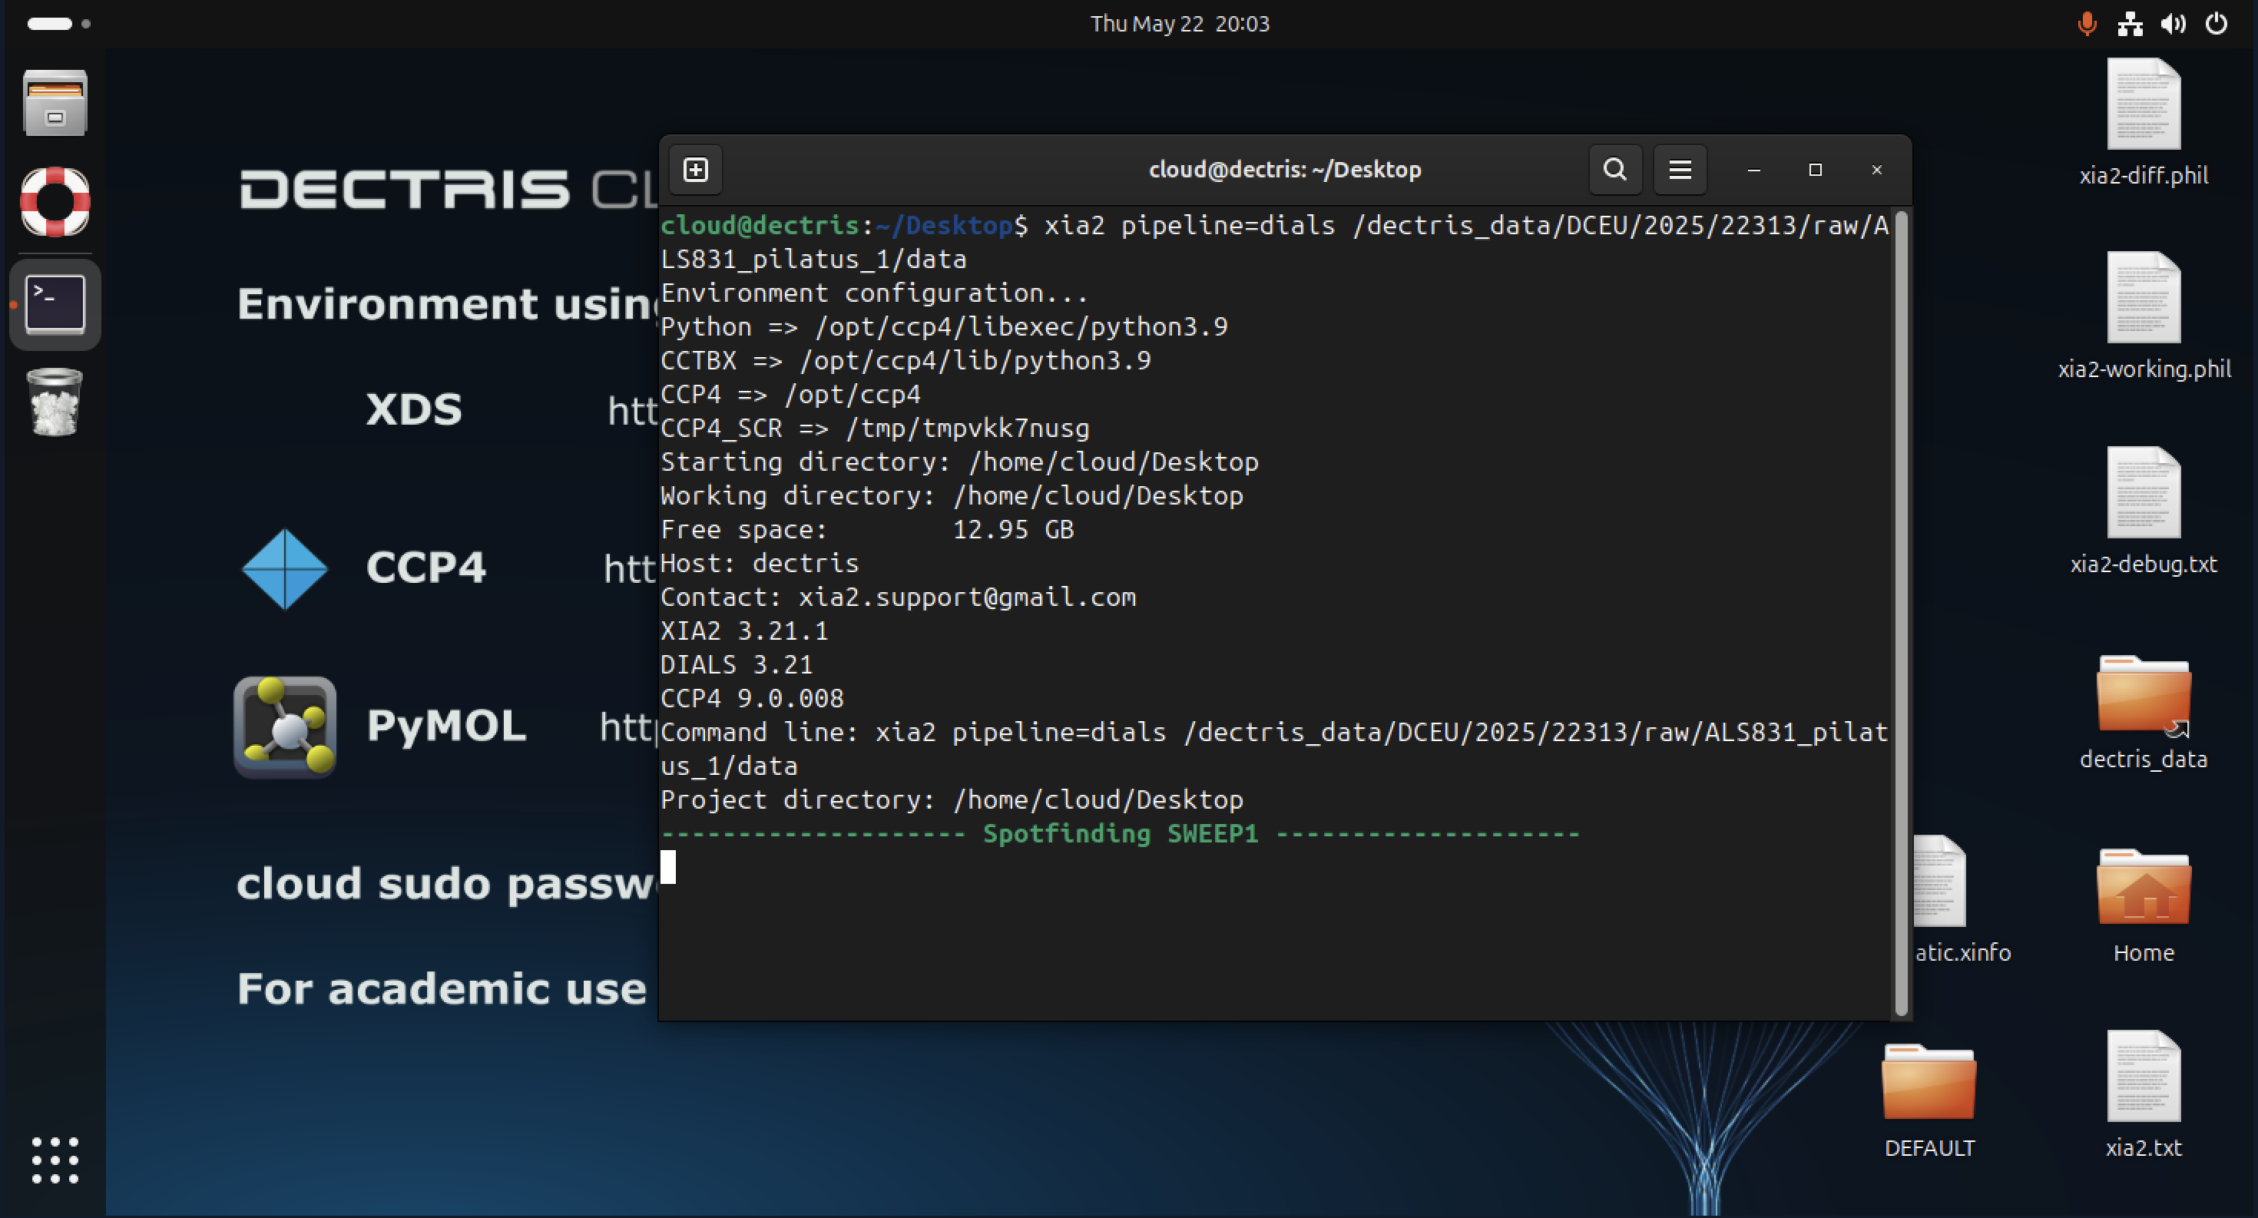
Task: Click the 'XIA2 3.21.1' version line
Action: 744,631
